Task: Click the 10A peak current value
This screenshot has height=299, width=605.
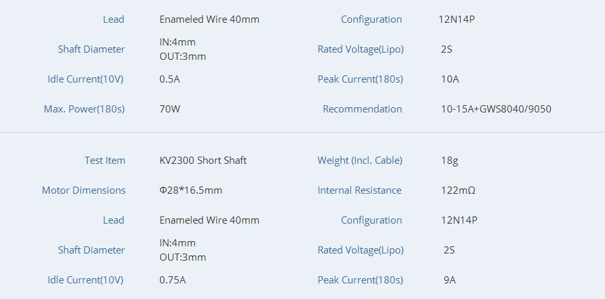Action: pyautogui.click(x=450, y=79)
